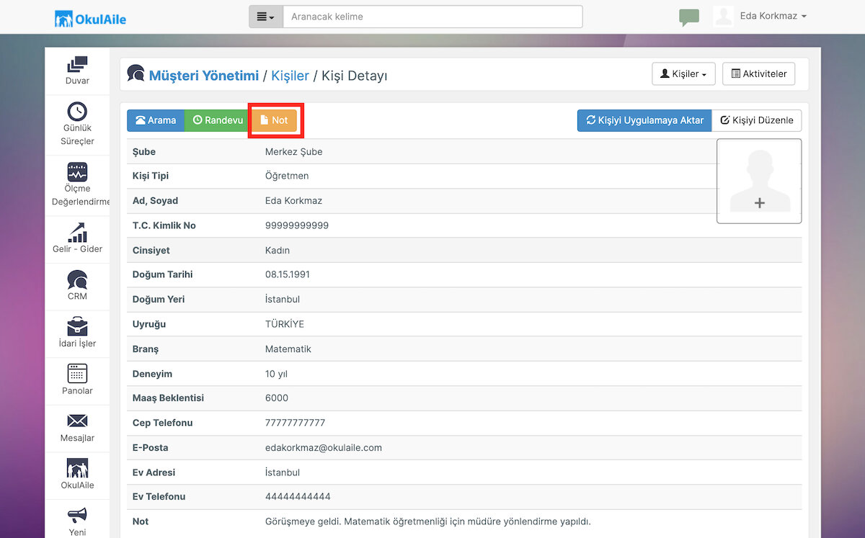
Task: Click the Kişiyi Düzenle button
Action: tap(757, 120)
